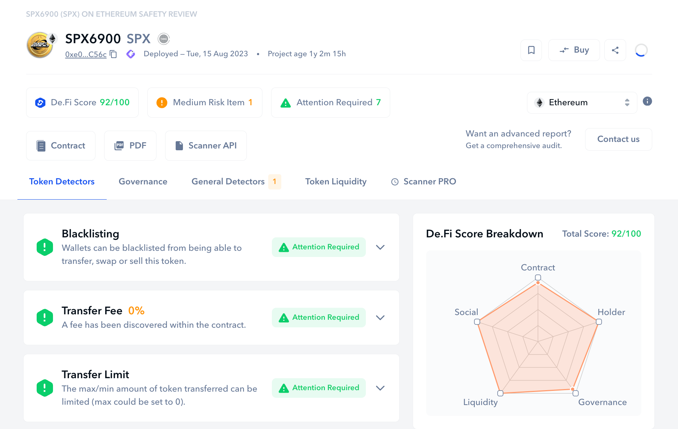The image size is (678, 429).
Task: Click the up-down arrows in the Ethereum selector
Action: pos(627,103)
